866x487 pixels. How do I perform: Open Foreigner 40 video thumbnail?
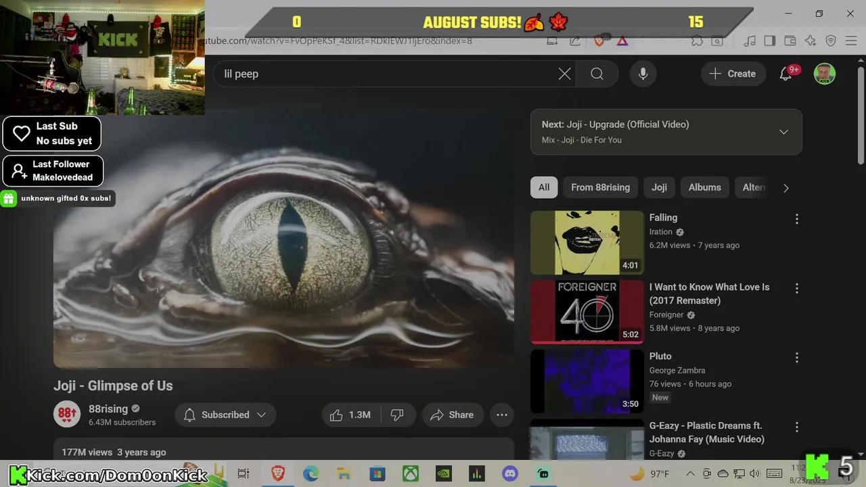click(x=587, y=312)
